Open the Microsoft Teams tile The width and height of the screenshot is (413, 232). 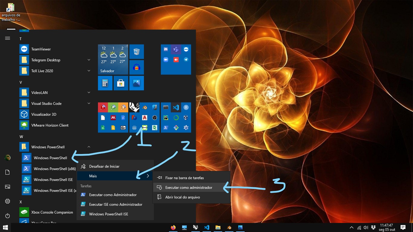[176, 49]
